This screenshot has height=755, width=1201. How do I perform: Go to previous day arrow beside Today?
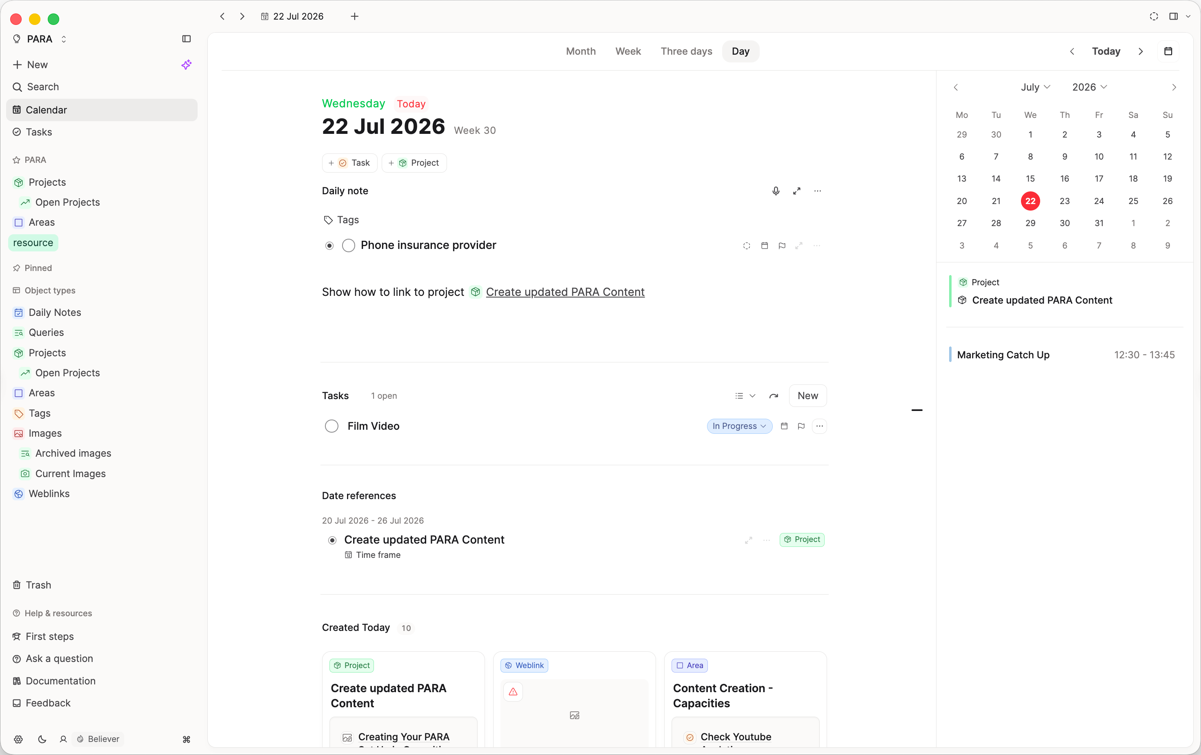(1072, 51)
